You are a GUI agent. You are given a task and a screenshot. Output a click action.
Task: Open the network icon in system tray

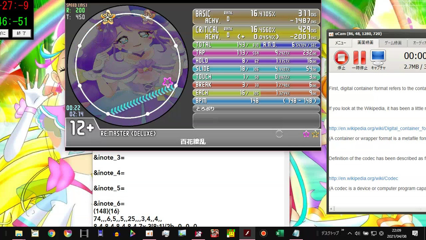click(x=374, y=233)
